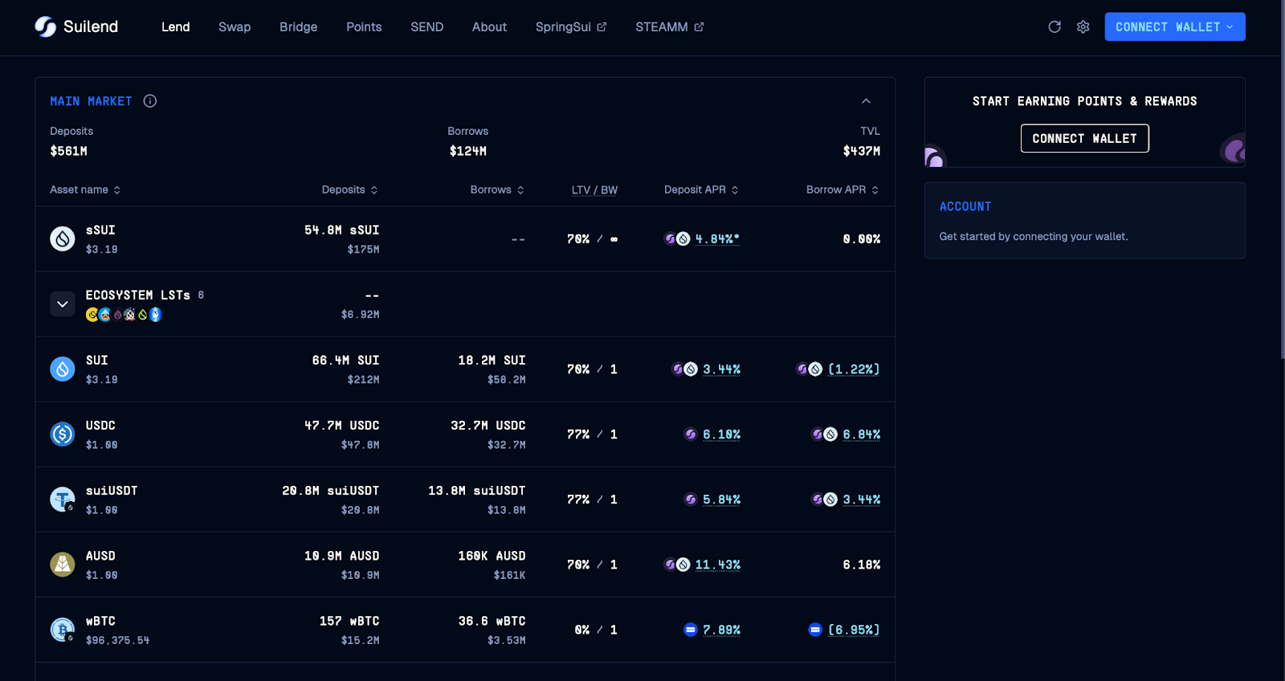Sort table by Deposits column
Screen dimensions: 1285x681
pyautogui.click(x=350, y=190)
